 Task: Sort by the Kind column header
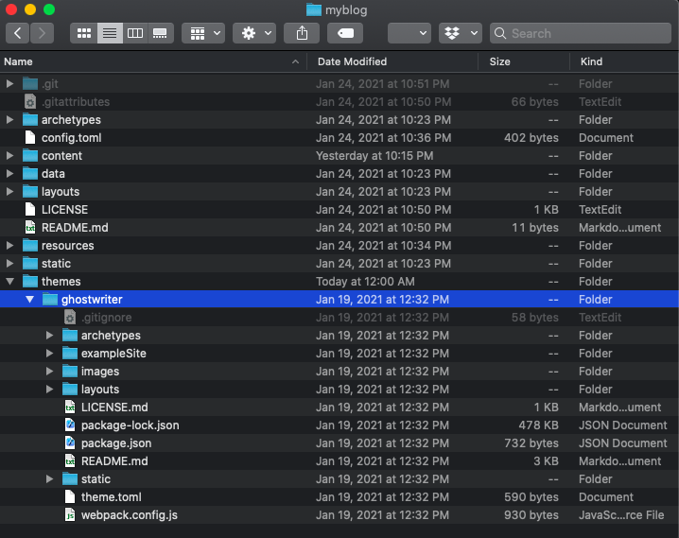624,61
